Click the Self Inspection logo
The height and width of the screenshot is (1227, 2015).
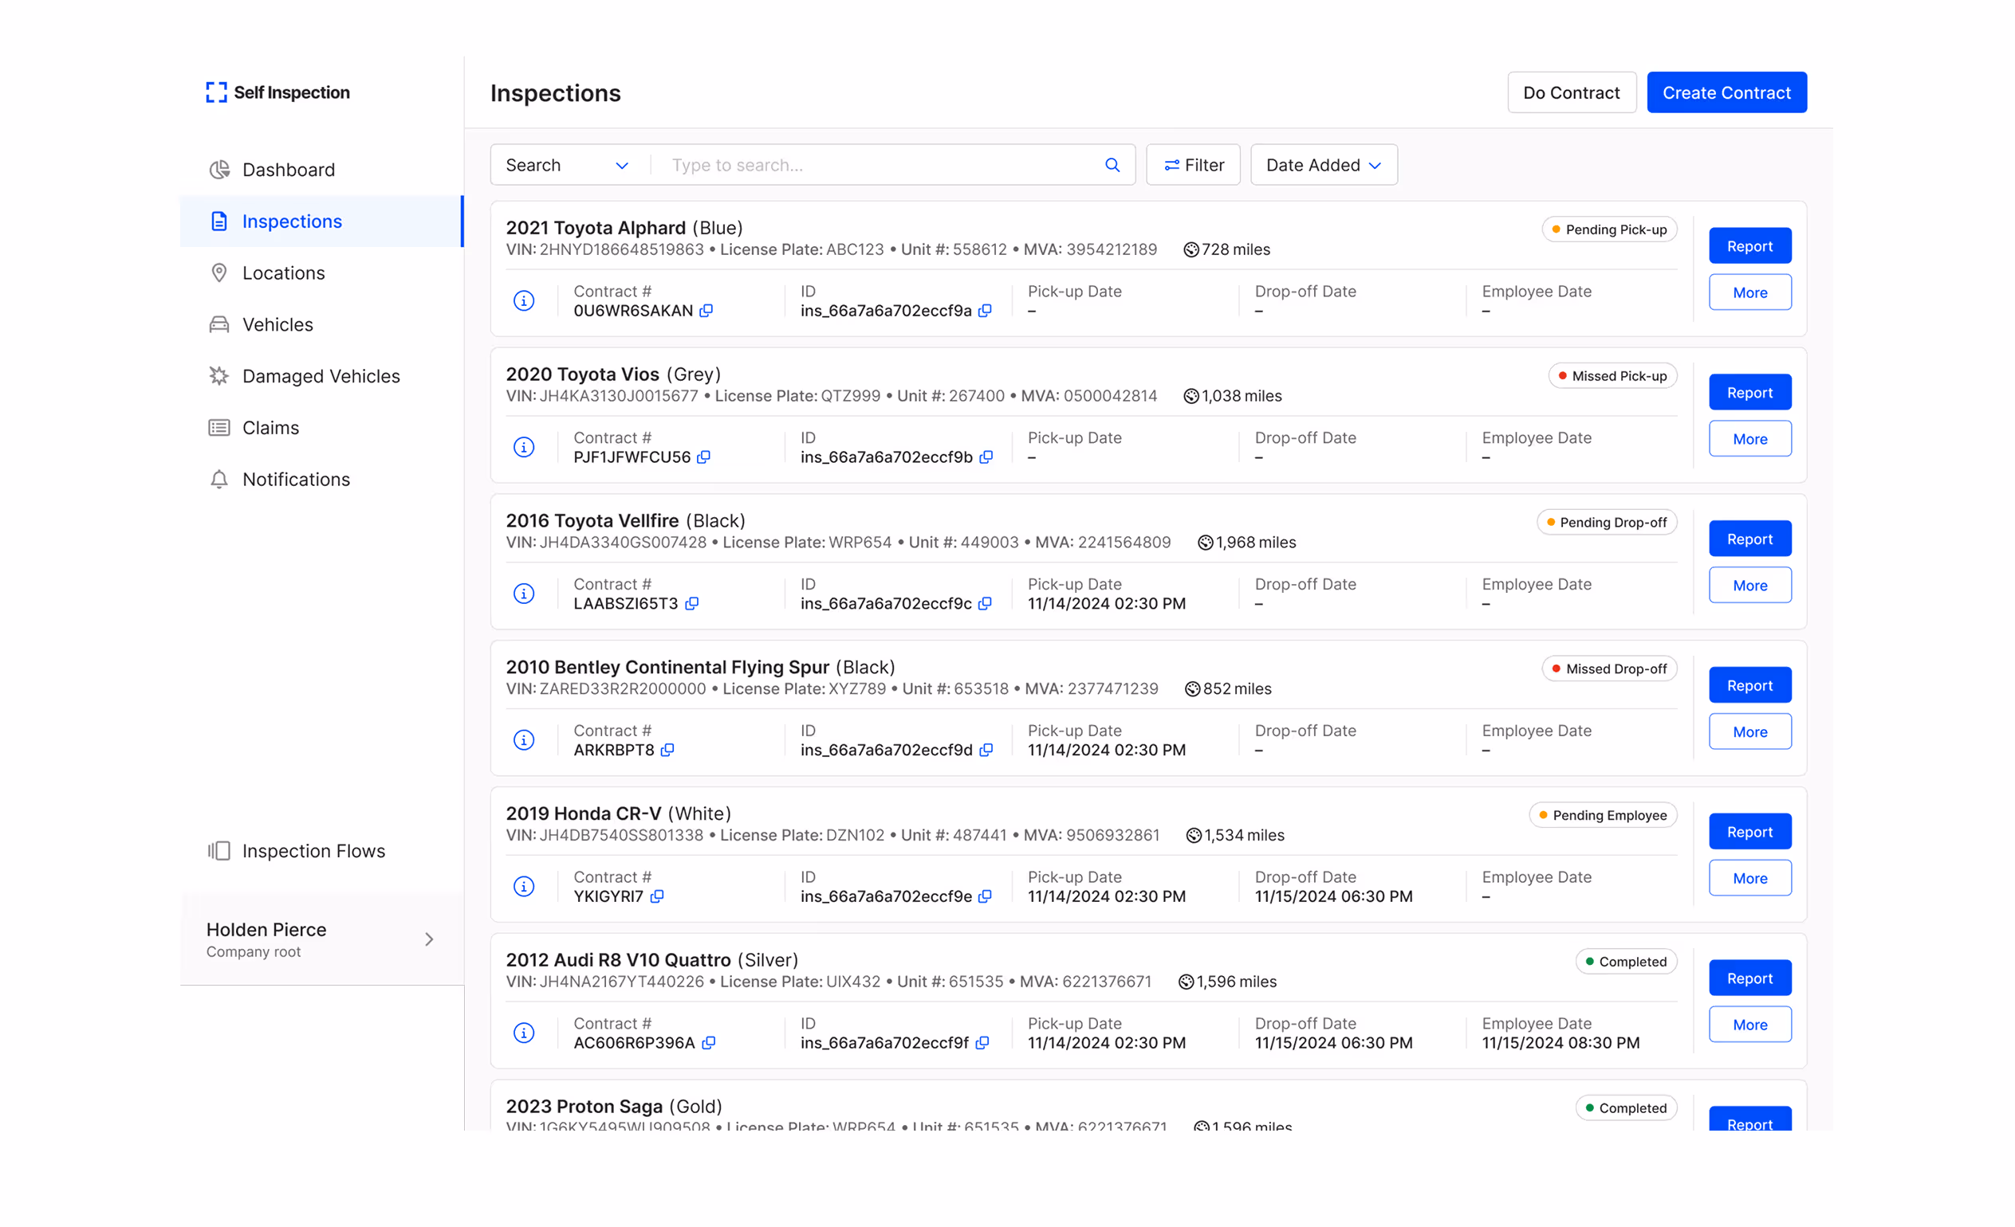278,92
